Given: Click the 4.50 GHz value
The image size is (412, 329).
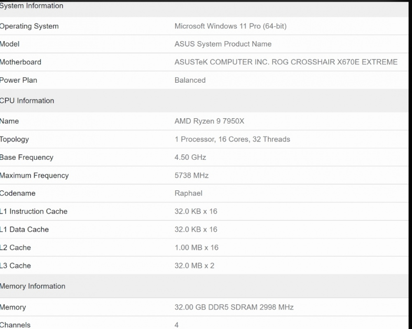Looking at the screenshot, I should pos(190,157).
